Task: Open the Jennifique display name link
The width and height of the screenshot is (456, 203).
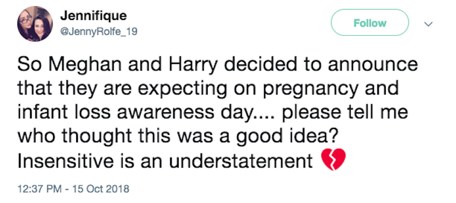Action: tap(93, 16)
